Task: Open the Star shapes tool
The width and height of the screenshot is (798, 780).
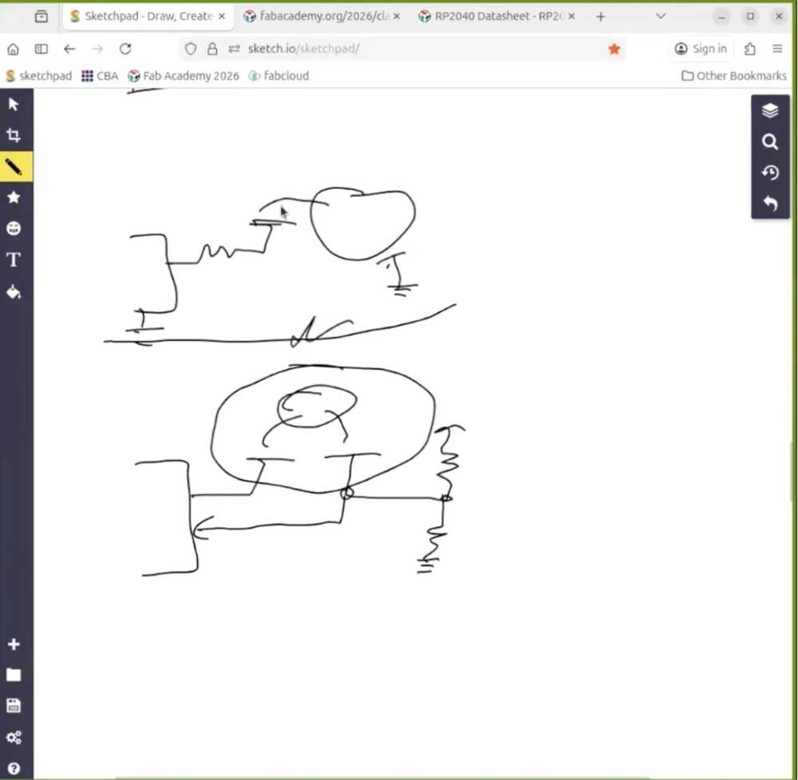Action: [x=14, y=197]
